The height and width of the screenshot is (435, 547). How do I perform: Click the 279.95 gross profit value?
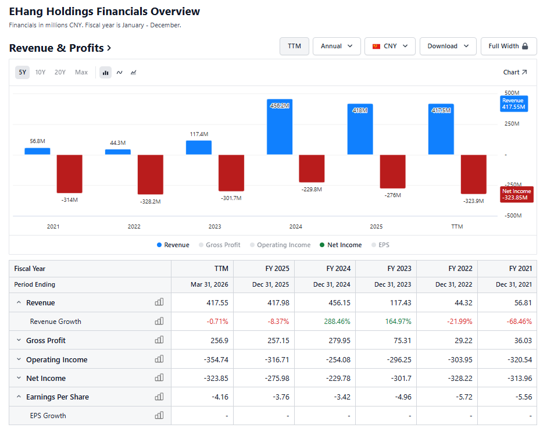point(339,340)
